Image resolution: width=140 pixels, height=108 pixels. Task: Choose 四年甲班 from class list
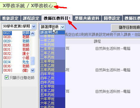point(52,74)
